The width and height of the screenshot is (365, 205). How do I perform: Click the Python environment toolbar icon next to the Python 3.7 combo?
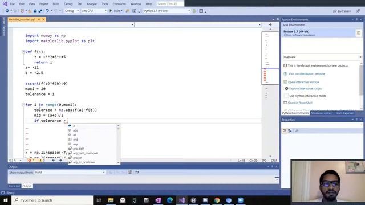pos(194,11)
